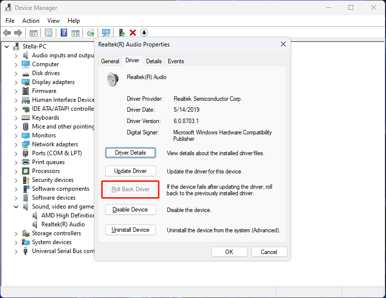Click the Device Manager title bar icon
The image size is (386, 298).
8,7
